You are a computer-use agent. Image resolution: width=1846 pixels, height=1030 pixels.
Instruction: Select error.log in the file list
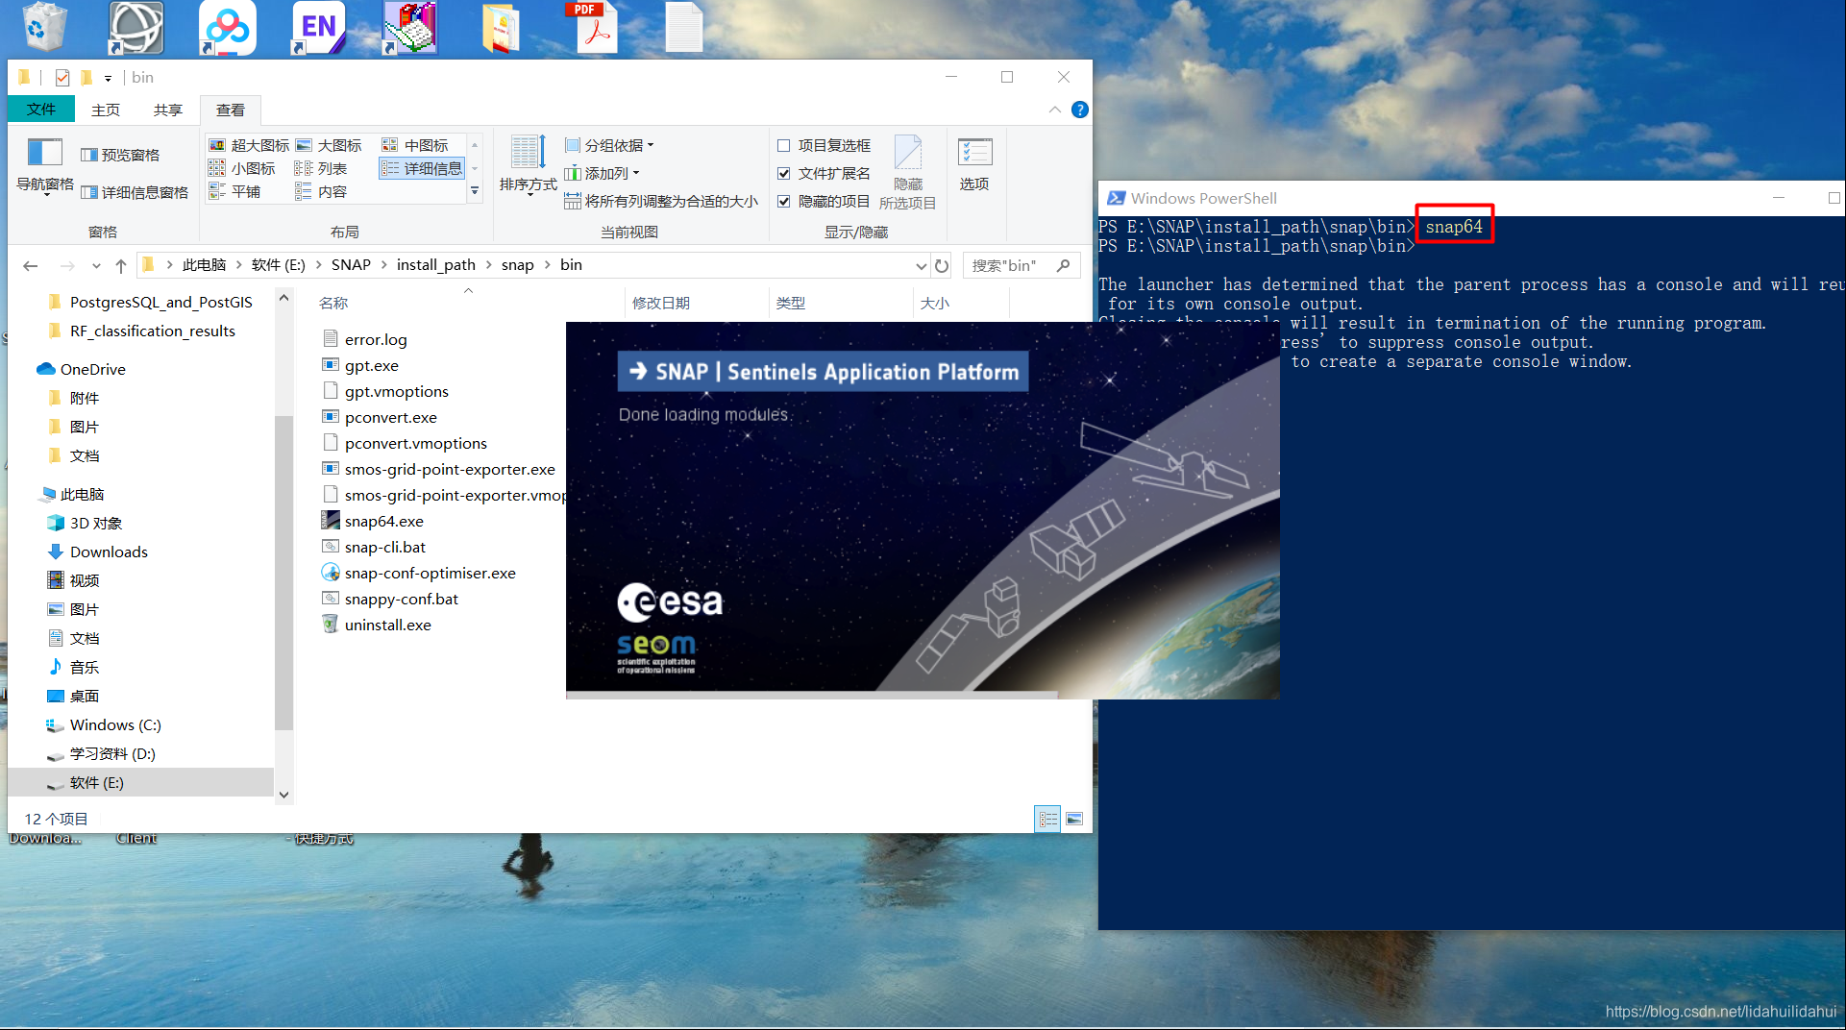pyautogui.click(x=376, y=339)
